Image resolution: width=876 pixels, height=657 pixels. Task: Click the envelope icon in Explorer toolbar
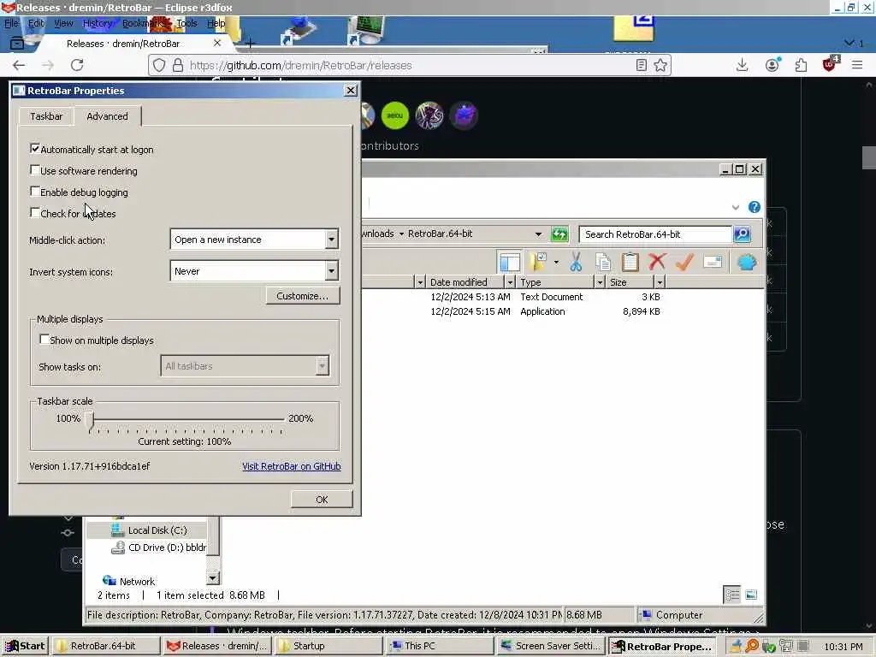click(x=713, y=262)
